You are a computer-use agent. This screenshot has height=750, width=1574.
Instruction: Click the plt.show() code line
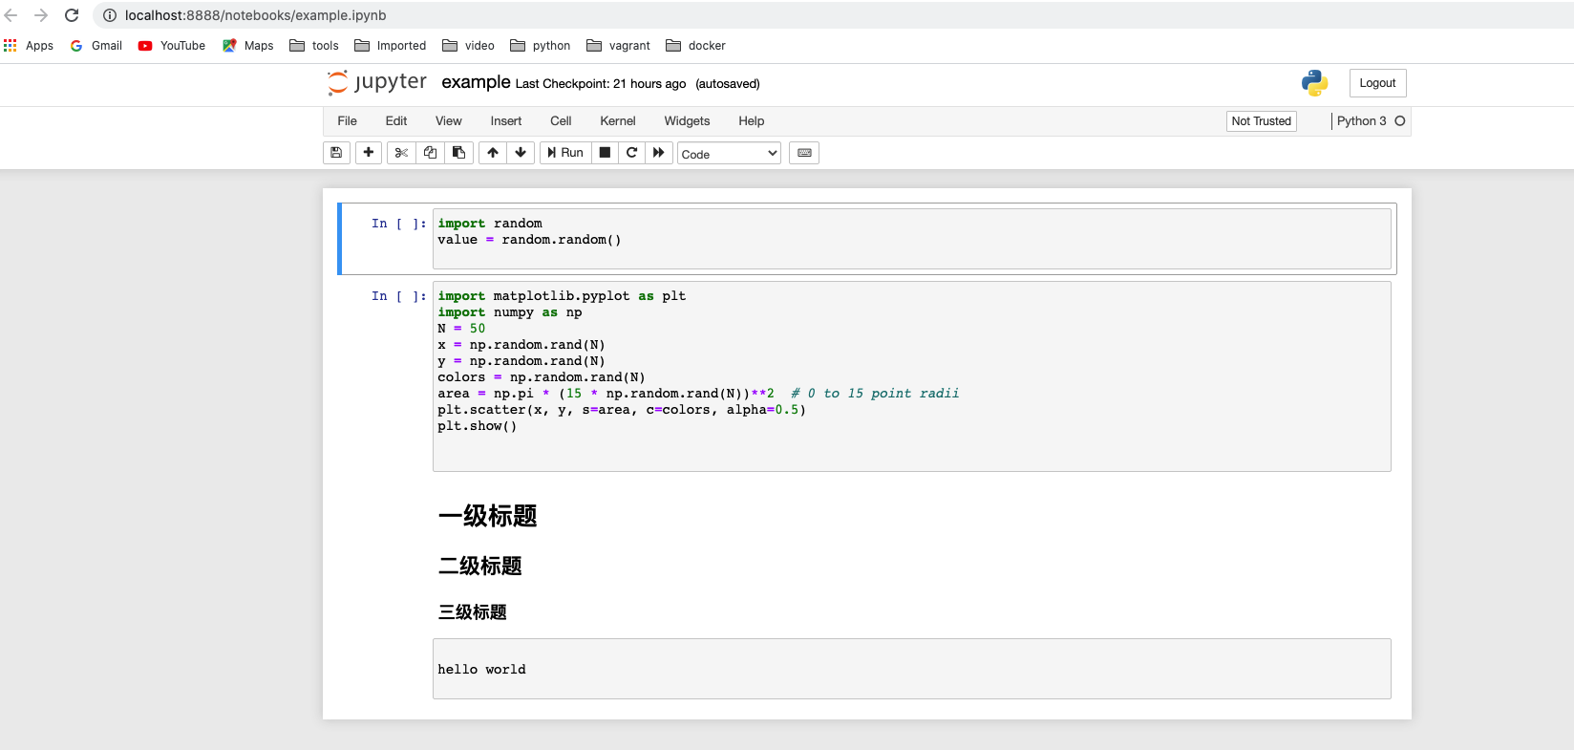pos(478,426)
